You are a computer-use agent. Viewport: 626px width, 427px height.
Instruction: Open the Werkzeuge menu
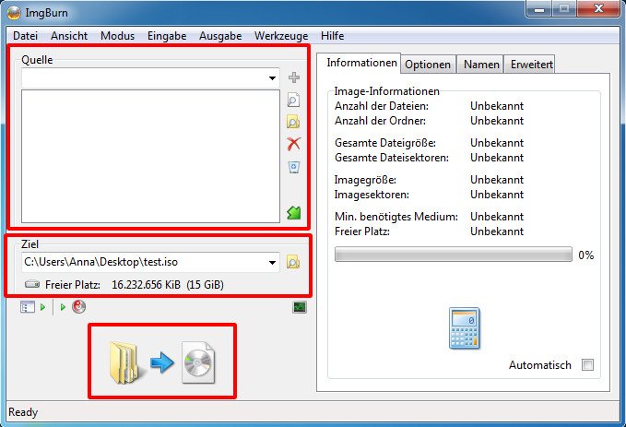coord(281,35)
